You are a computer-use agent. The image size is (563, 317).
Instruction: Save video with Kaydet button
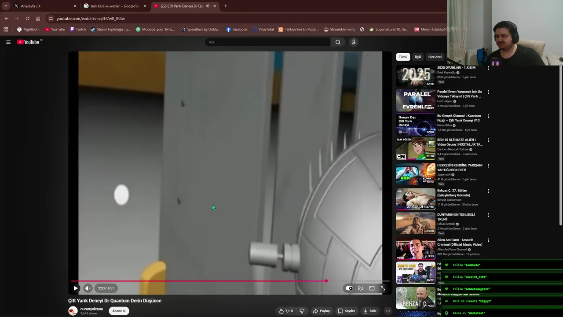coord(346,311)
